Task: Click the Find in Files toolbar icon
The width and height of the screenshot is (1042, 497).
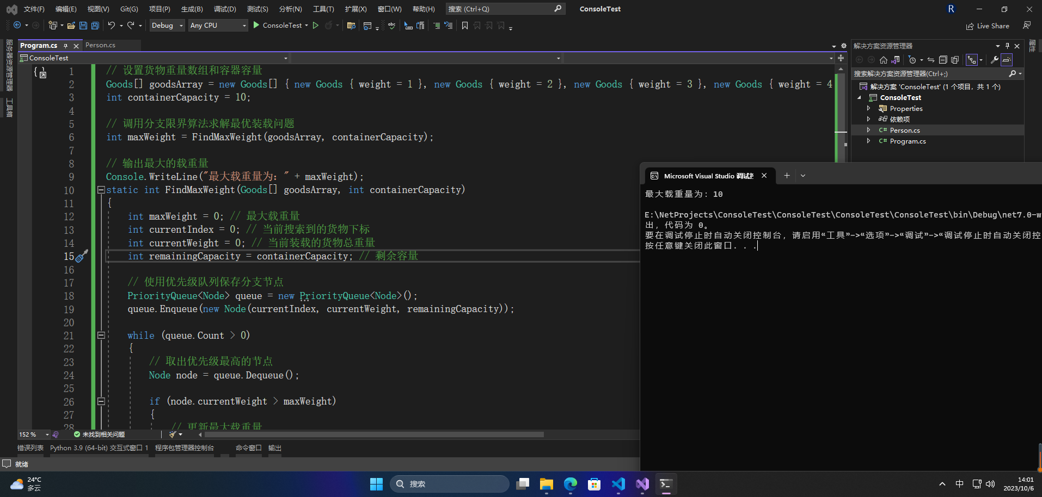Action: pos(351,26)
